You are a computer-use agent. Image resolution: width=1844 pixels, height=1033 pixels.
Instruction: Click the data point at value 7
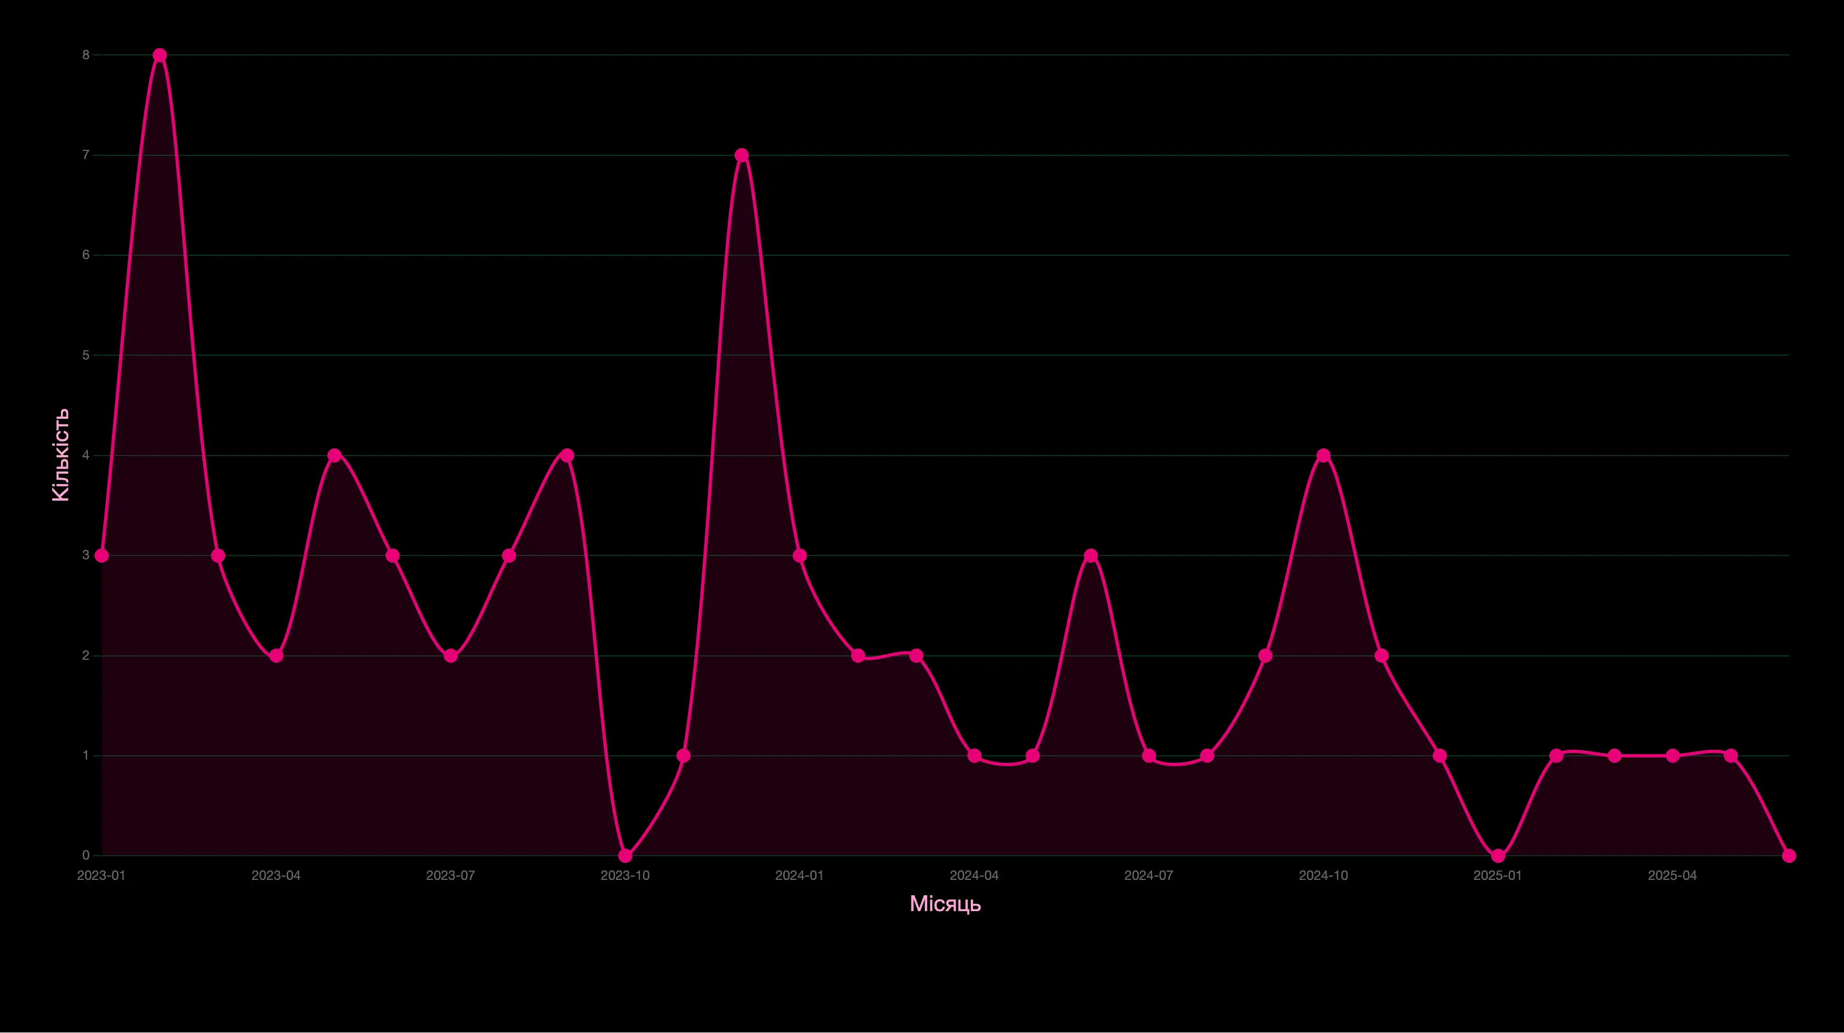741,155
